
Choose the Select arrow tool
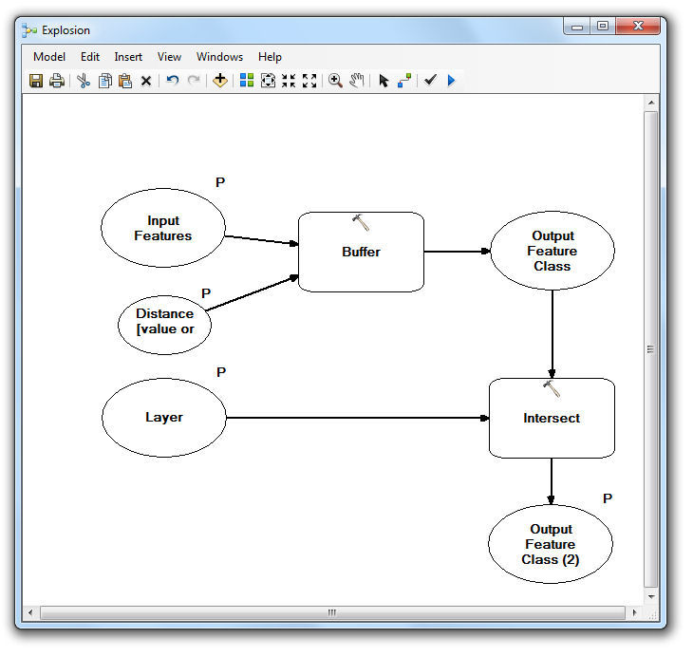[x=384, y=81]
